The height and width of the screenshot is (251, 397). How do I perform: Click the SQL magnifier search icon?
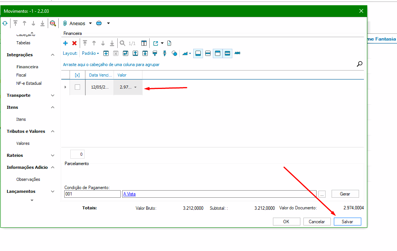click(x=53, y=23)
